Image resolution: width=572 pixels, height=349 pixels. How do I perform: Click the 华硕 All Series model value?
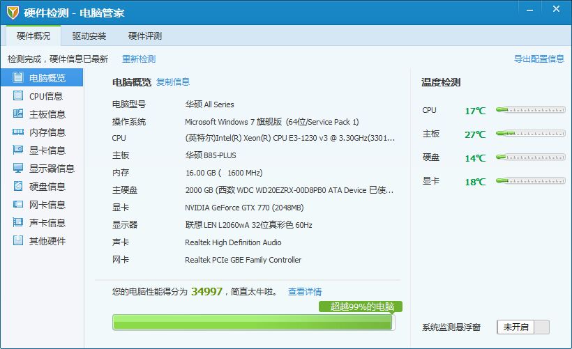pyautogui.click(x=209, y=104)
